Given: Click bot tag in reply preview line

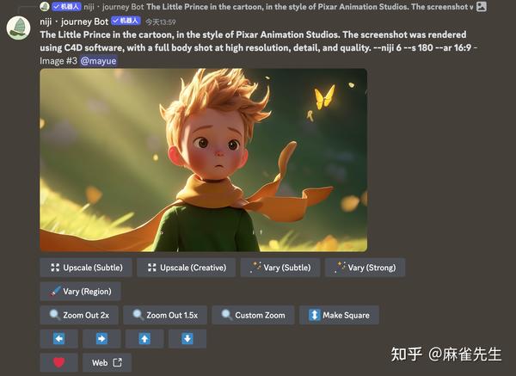Looking at the screenshot, I should [66, 7].
